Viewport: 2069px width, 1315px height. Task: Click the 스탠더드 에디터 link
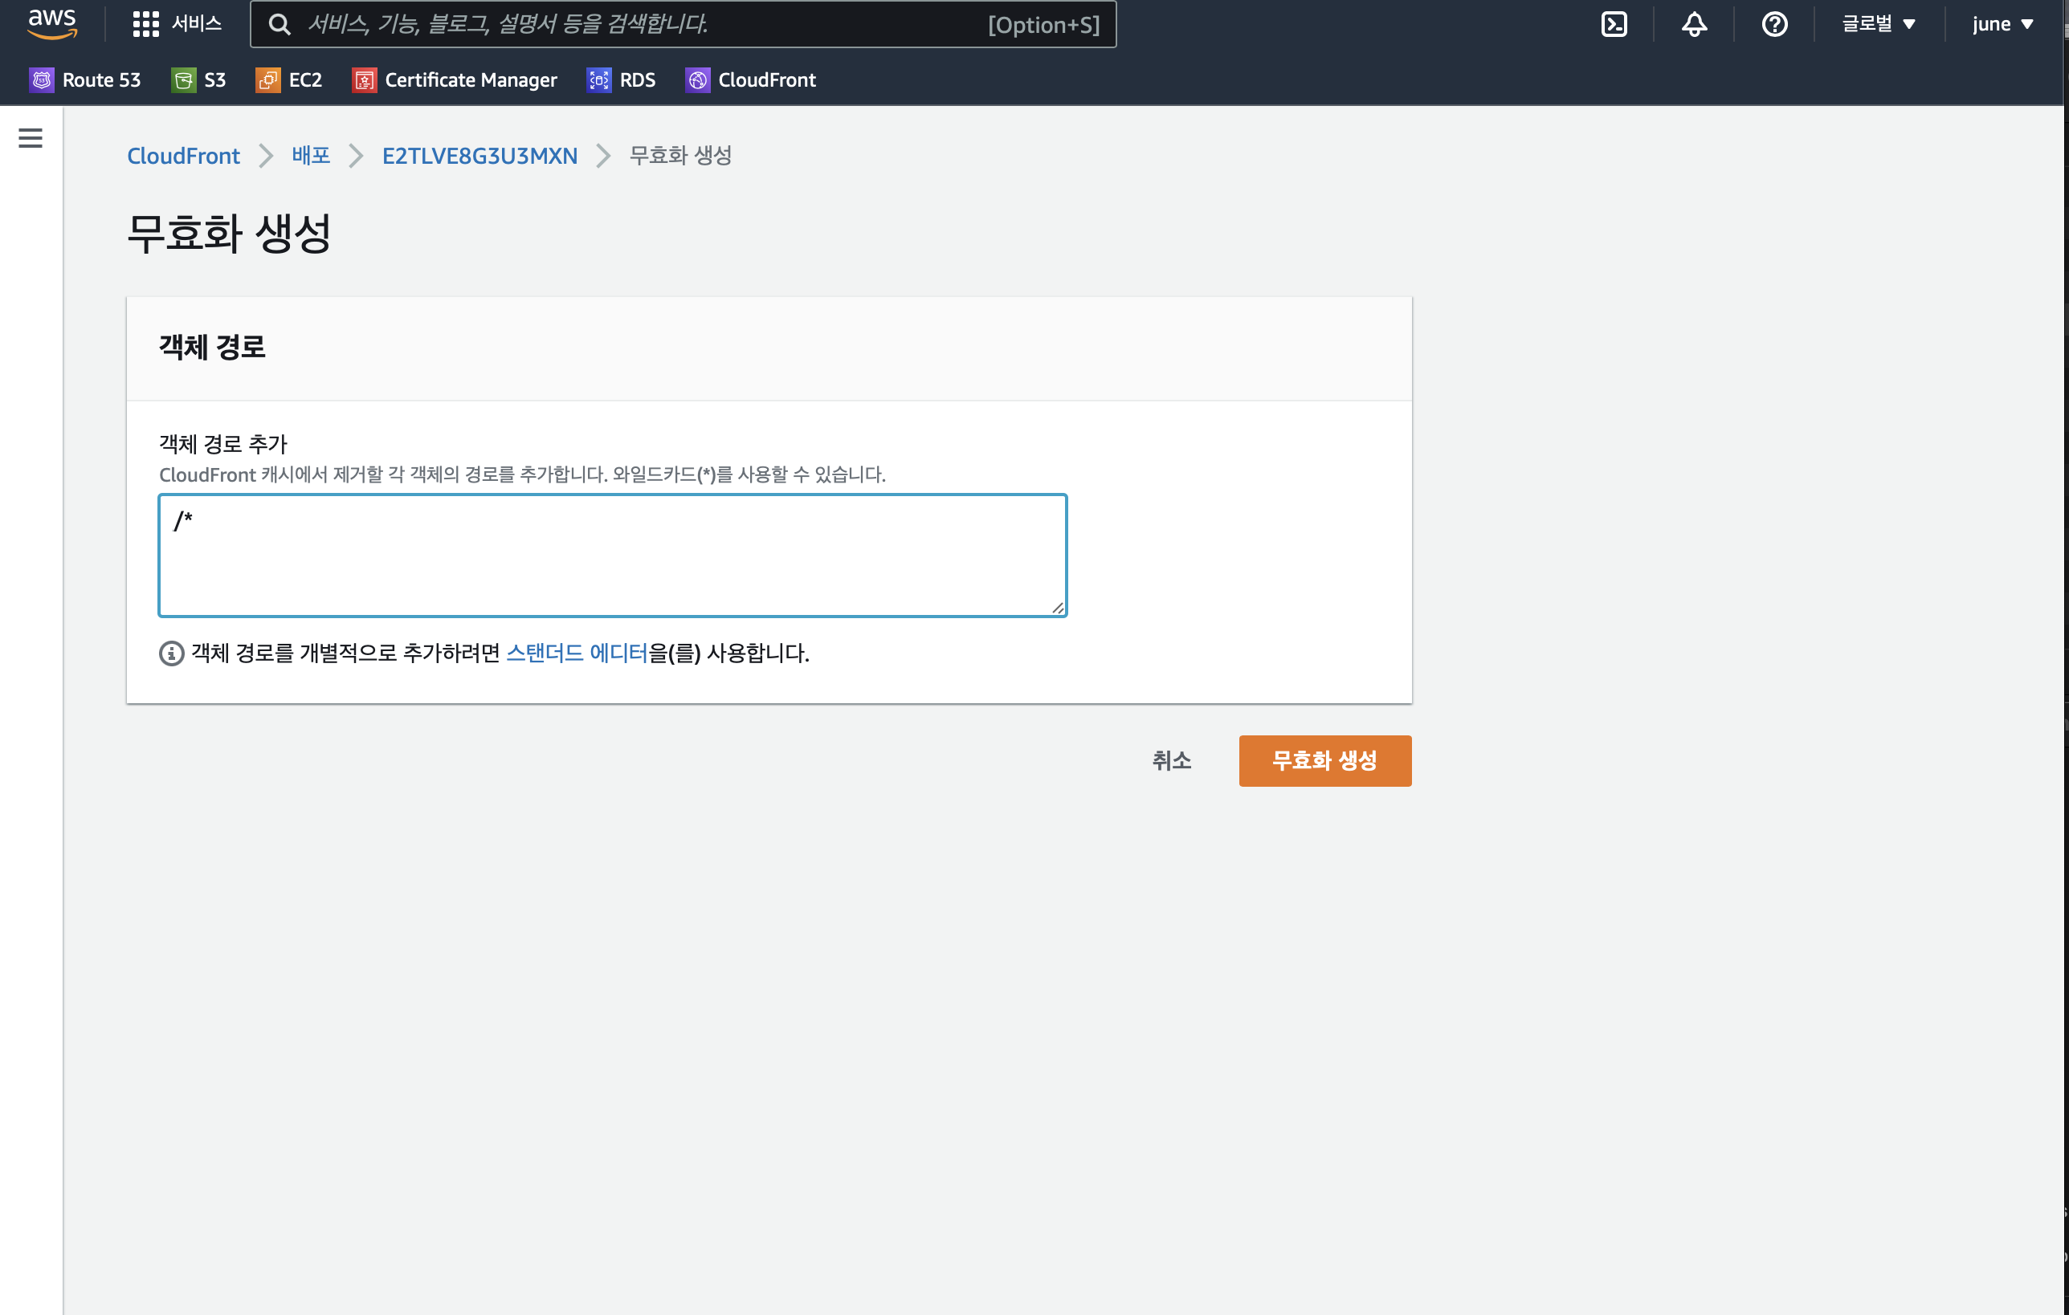pos(577,653)
